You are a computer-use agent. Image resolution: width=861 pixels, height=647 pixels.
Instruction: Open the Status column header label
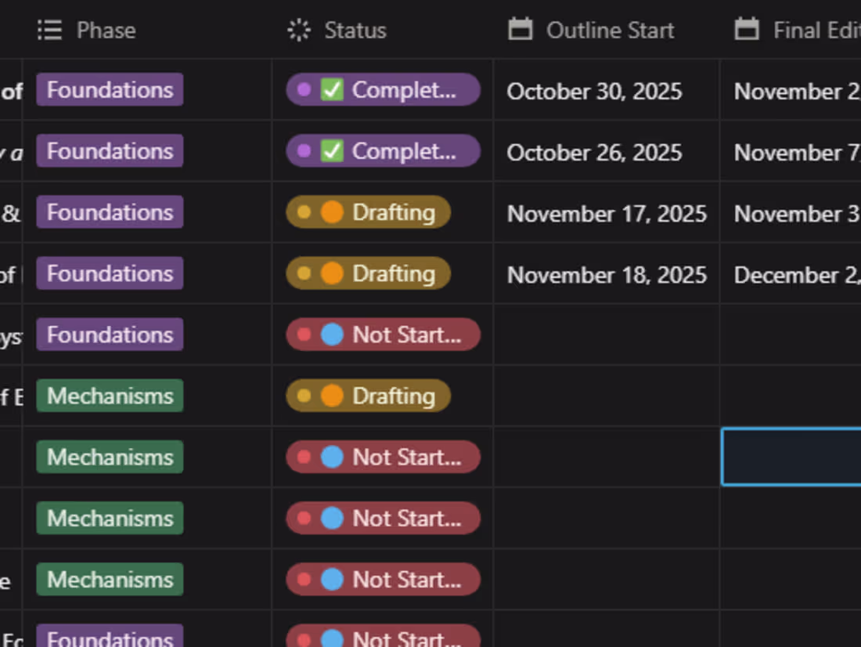tap(355, 30)
